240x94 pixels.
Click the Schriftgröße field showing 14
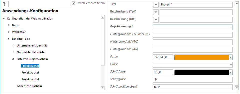pyautogui.click(x=193, y=80)
